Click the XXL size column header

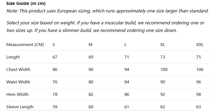coord(200,45)
